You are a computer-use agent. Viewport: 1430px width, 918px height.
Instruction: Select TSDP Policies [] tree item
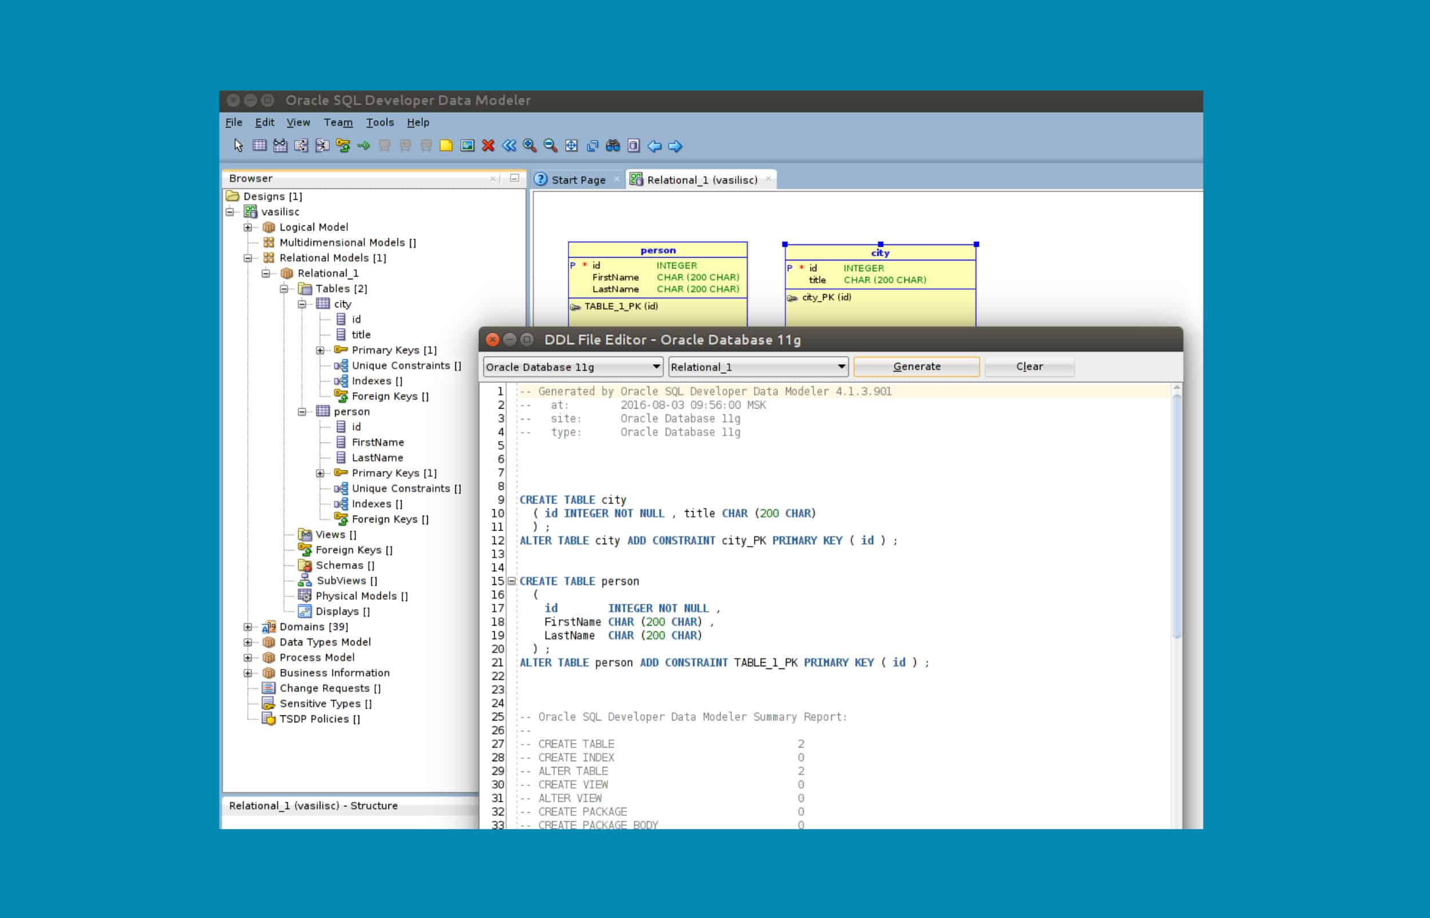pyautogui.click(x=320, y=719)
